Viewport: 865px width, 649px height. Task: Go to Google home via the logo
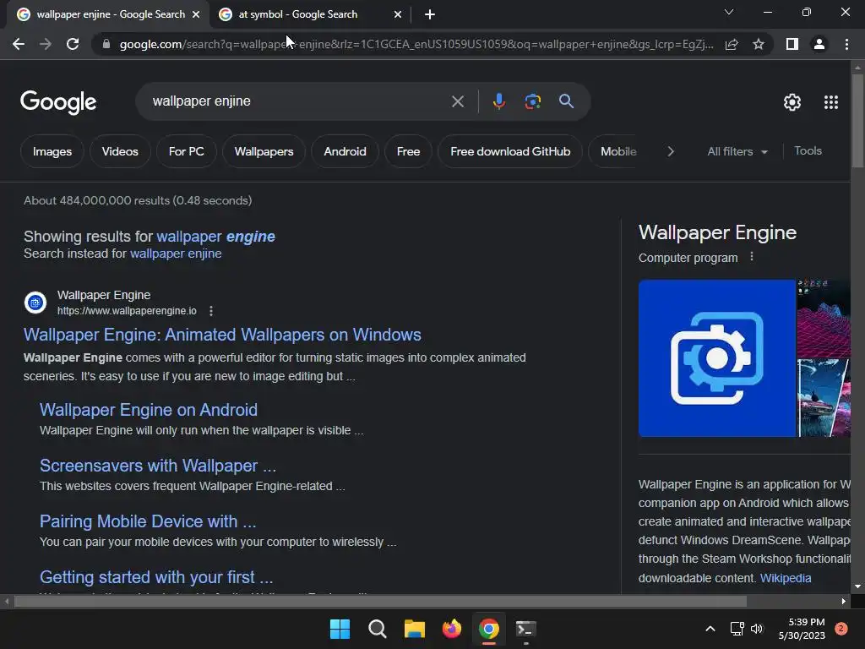click(x=58, y=102)
